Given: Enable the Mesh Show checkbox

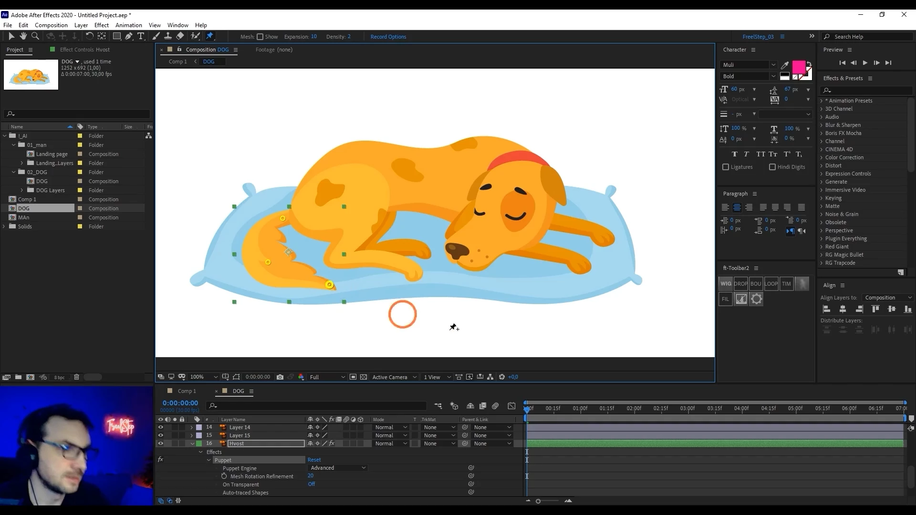Looking at the screenshot, I should coord(260,37).
